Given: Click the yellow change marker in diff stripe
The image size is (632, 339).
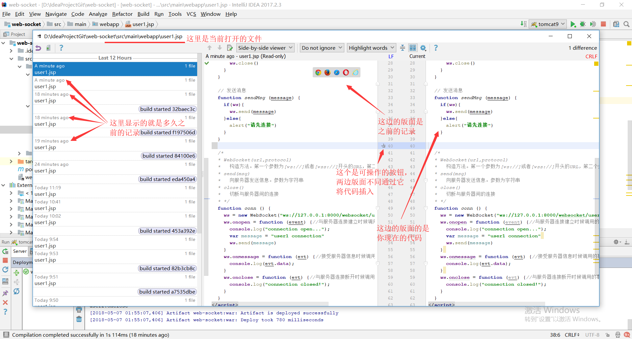Looking at the screenshot, I should [x=596, y=64].
